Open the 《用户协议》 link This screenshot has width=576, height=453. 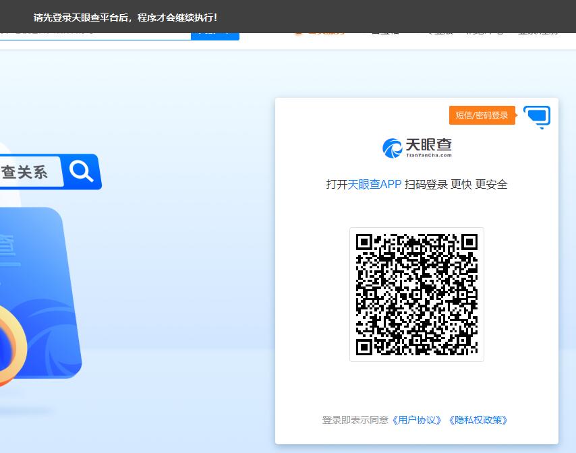point(417,420)
